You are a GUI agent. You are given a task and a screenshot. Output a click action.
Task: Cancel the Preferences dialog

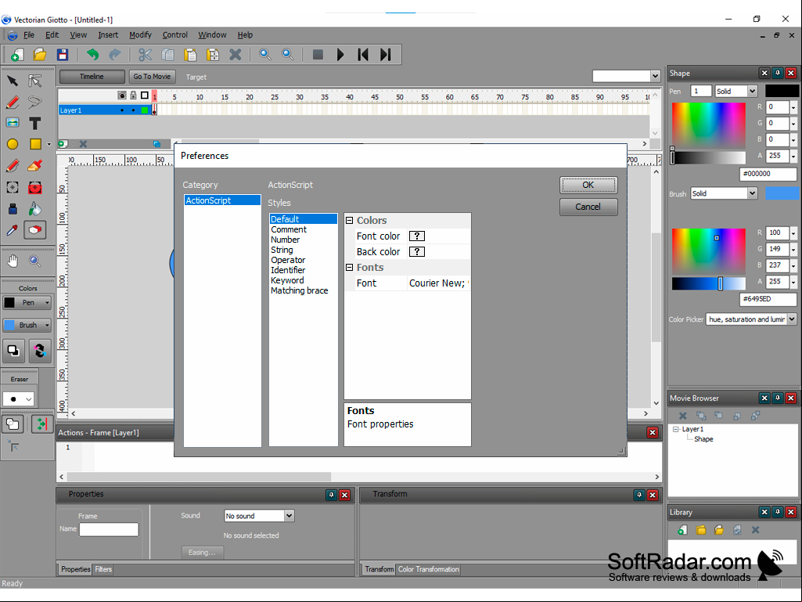588,207
